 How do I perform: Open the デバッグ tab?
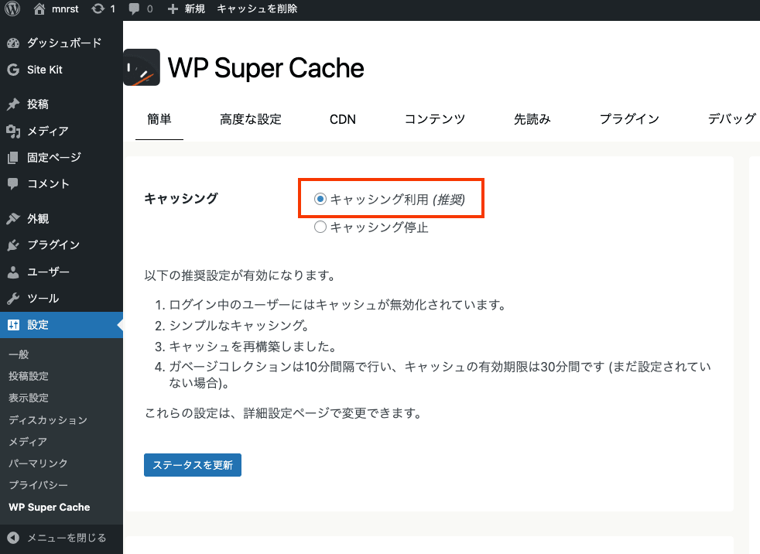732,119
